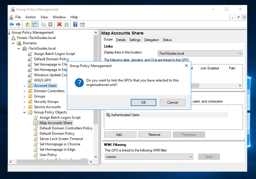
Task: Toggle the Show/Hide Console Tree icon
Action: click(x=34, y=24)
